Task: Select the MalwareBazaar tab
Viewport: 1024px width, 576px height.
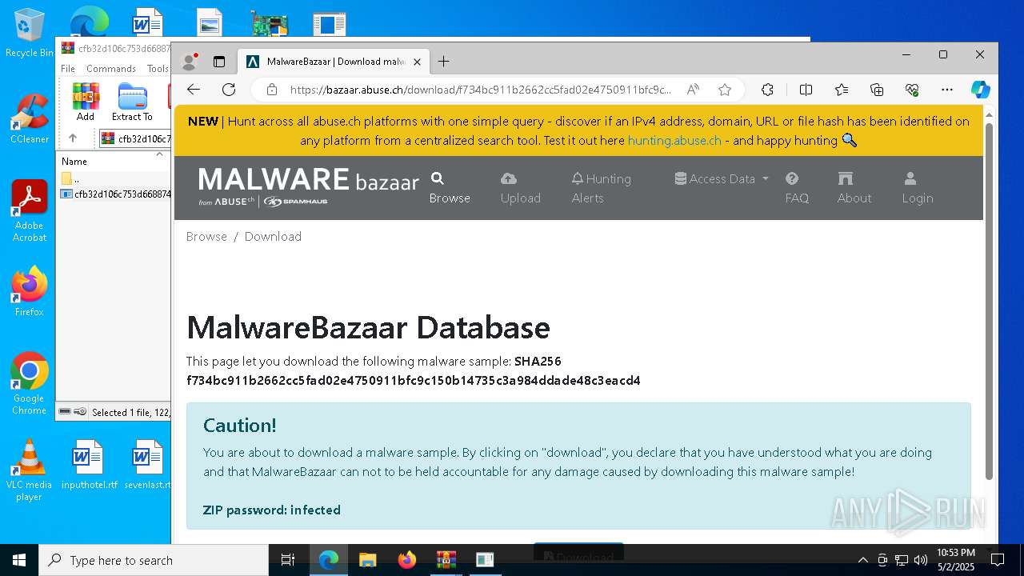Action: (335, 62)
